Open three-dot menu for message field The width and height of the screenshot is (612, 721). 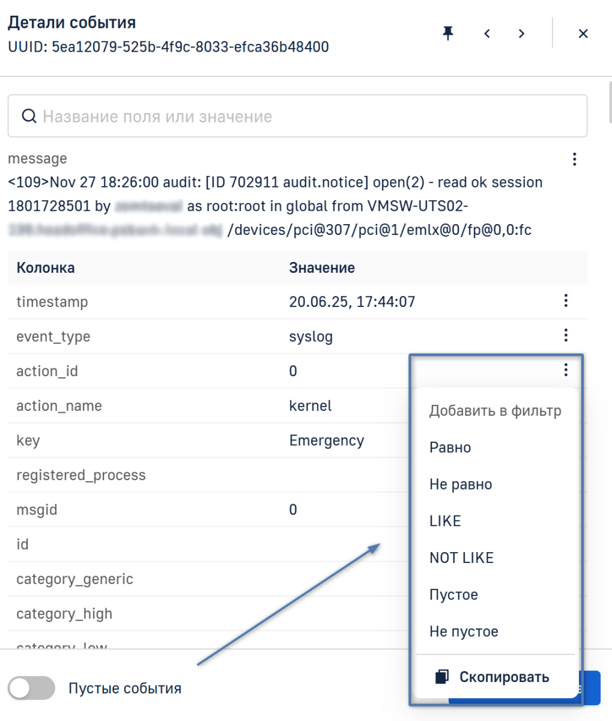pyautogui.click(x=574, y=159)
